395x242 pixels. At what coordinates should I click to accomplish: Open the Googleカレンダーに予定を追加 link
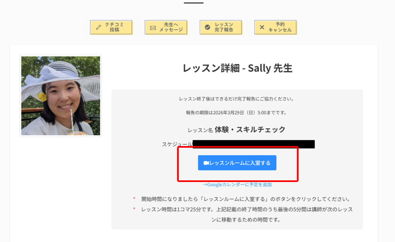tap(237, 185)
